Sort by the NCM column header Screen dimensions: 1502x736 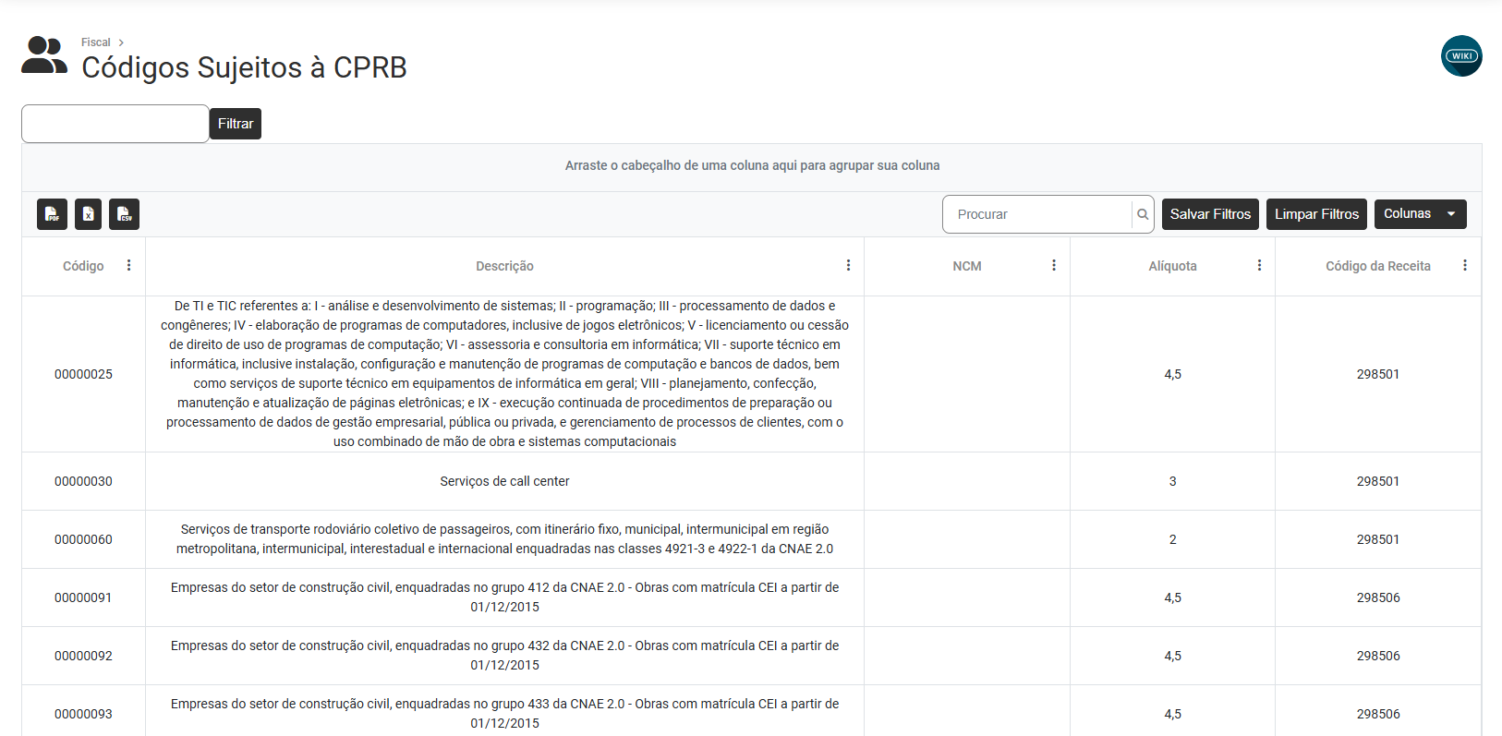pyautogui.click(x=967, y=266)
